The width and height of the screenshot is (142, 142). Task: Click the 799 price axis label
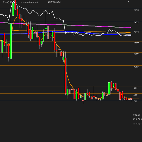coord(135,101)
